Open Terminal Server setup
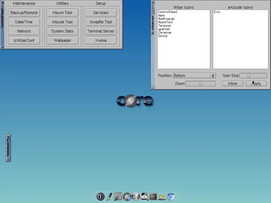The width and height of the screenshot is (271, 203). (x=101, y=31)
